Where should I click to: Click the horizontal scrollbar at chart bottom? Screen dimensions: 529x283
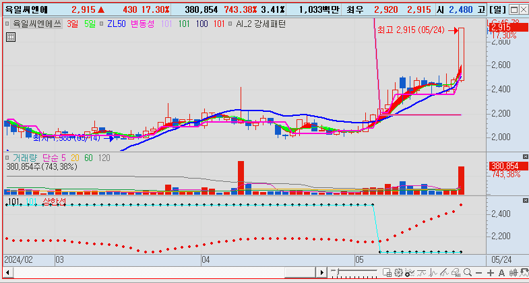pos(162,273)
